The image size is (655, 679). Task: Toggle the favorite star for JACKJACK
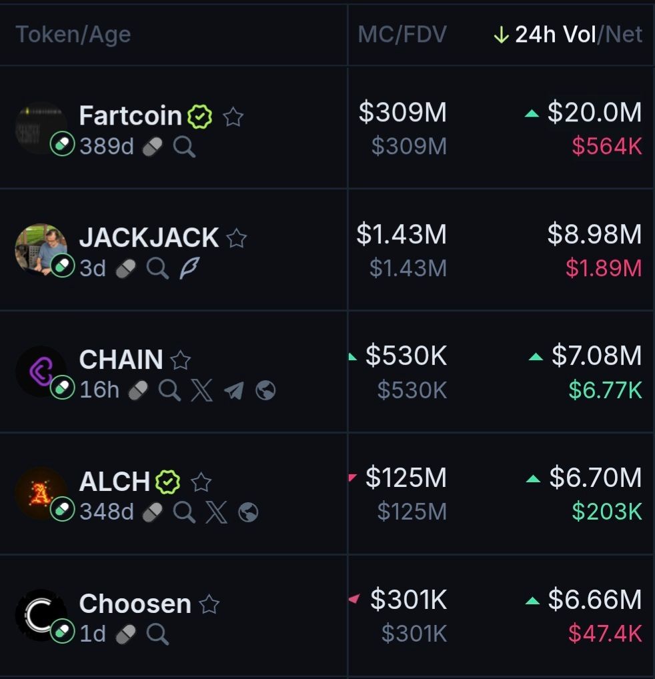pos(237,238)
